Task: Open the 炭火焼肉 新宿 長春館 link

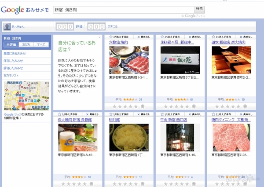Action: click(75, 120)
